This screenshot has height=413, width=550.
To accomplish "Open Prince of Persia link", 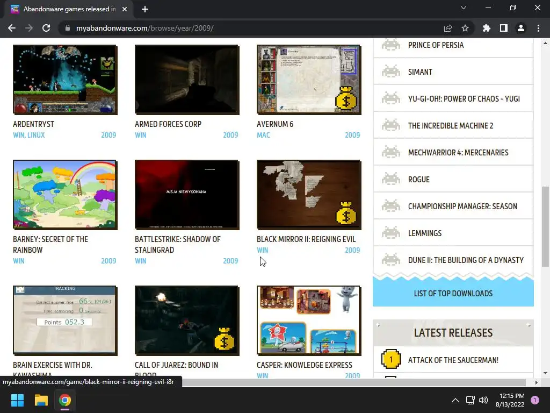I will pos(436,45).
